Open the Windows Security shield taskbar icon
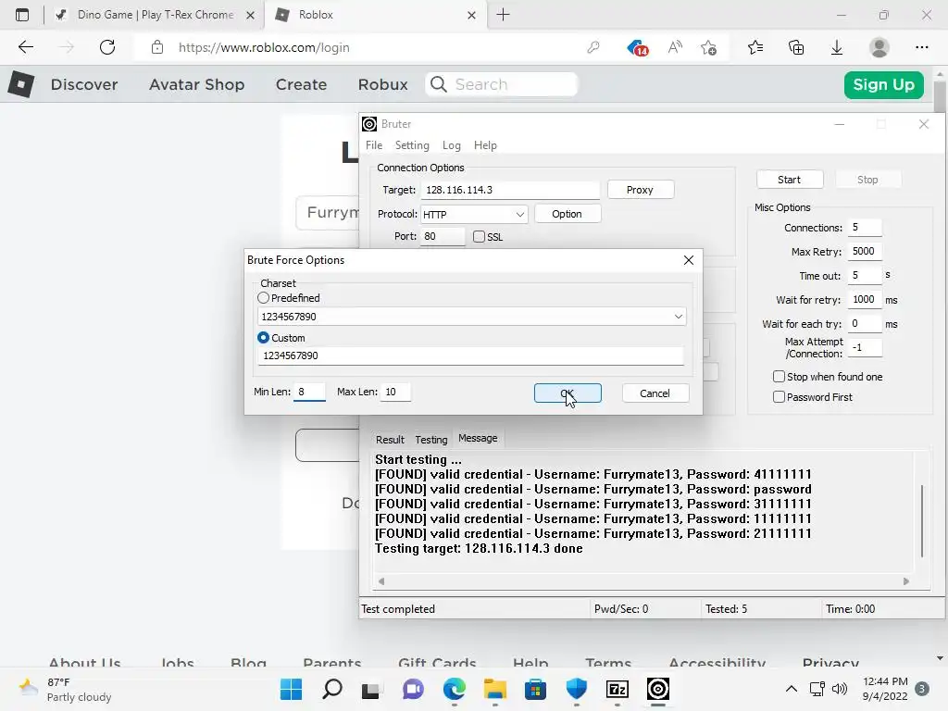Screen dimensions: 948x711 (576, 689)
